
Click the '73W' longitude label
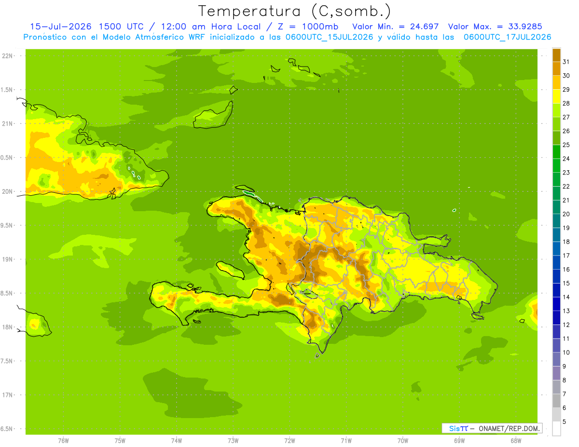[233, 440]
